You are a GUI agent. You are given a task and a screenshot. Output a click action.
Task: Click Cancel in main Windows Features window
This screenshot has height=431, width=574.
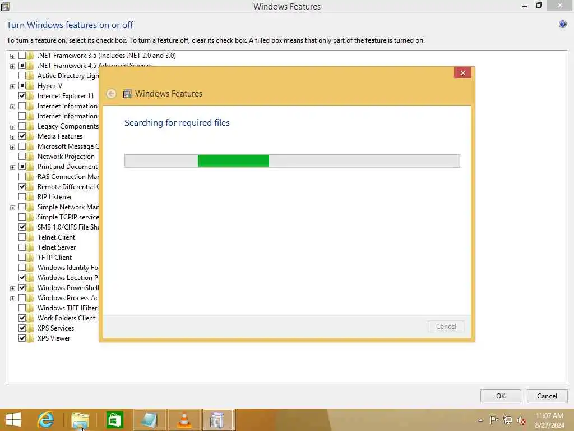[x=547, y=396]
